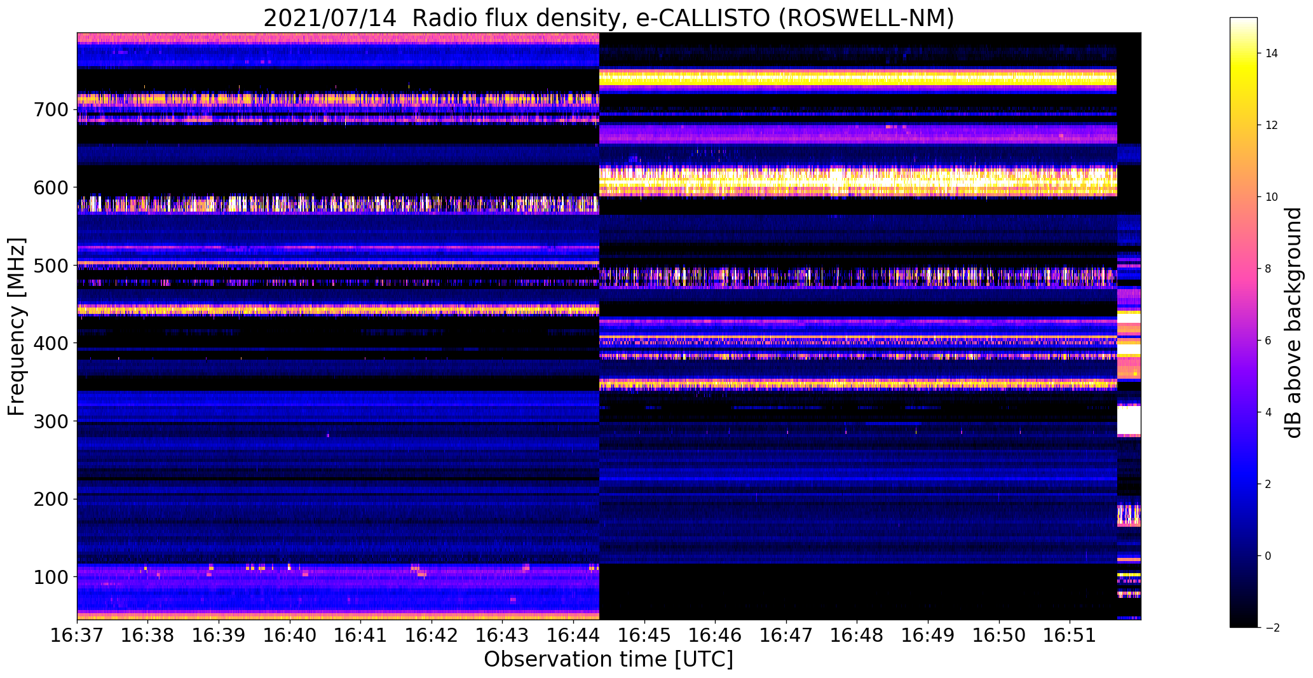Click the 16:40 time tick label
Viewport: 1313px width, 678px height.
click(x=290, y=635)
